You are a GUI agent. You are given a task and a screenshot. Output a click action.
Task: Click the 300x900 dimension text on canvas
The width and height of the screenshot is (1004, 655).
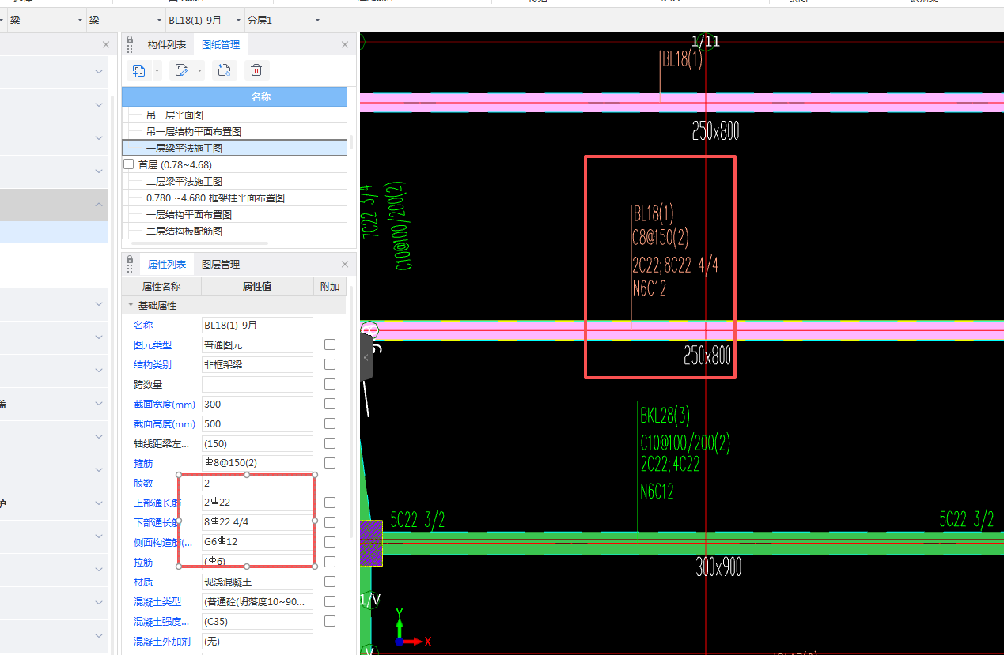point(718,567)
